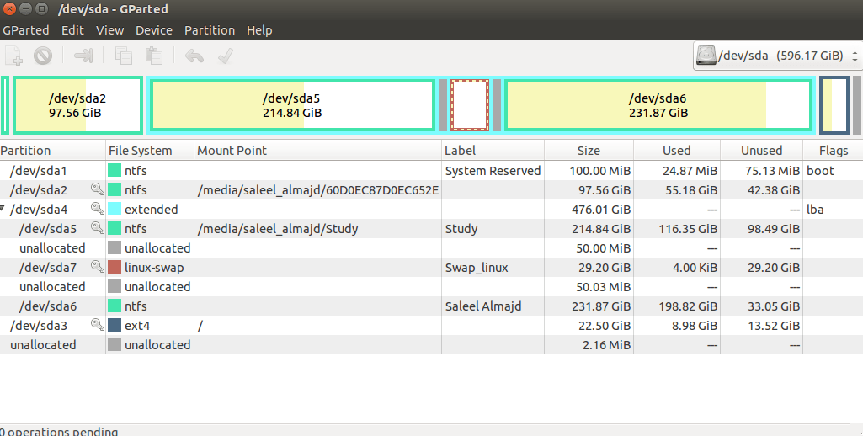The height and width of the screenshot is (436, 863).
Task: Collapse the /dev/sda4 extended partition tree
Action: (x=3, y=209)
